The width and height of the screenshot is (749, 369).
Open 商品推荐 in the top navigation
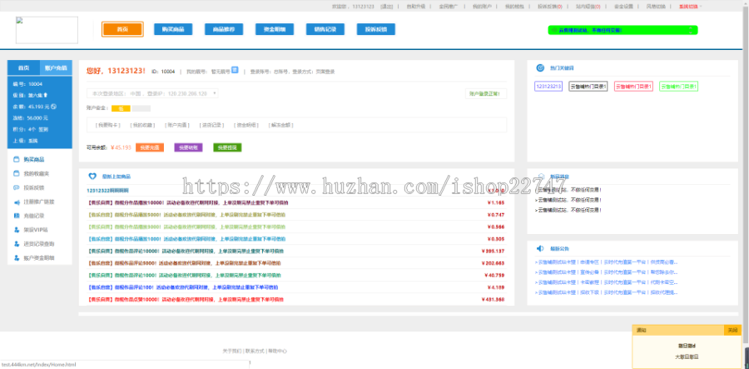[x=224, y=29]
